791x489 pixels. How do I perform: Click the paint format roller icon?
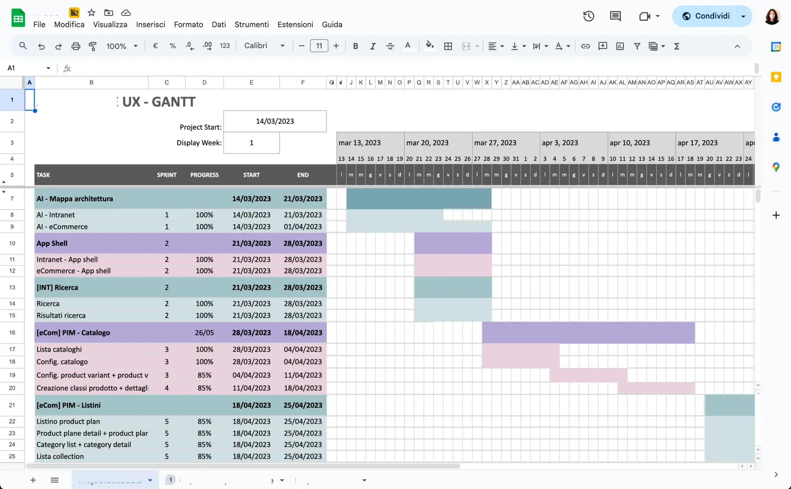pos(93,46)
